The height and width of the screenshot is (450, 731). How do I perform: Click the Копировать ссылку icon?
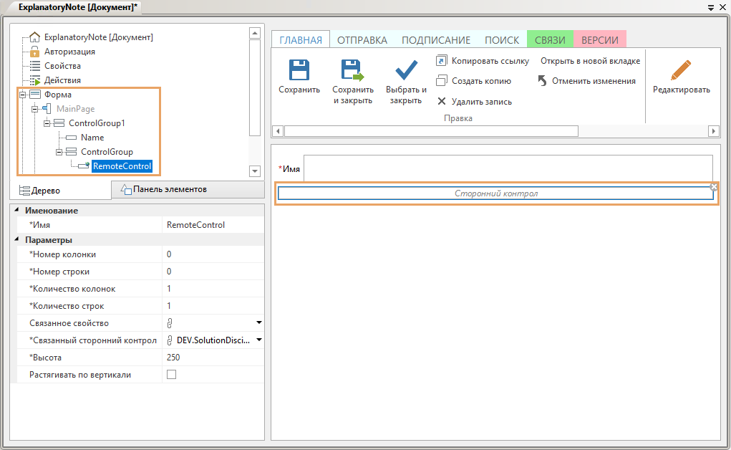click(x=442, y=61)
